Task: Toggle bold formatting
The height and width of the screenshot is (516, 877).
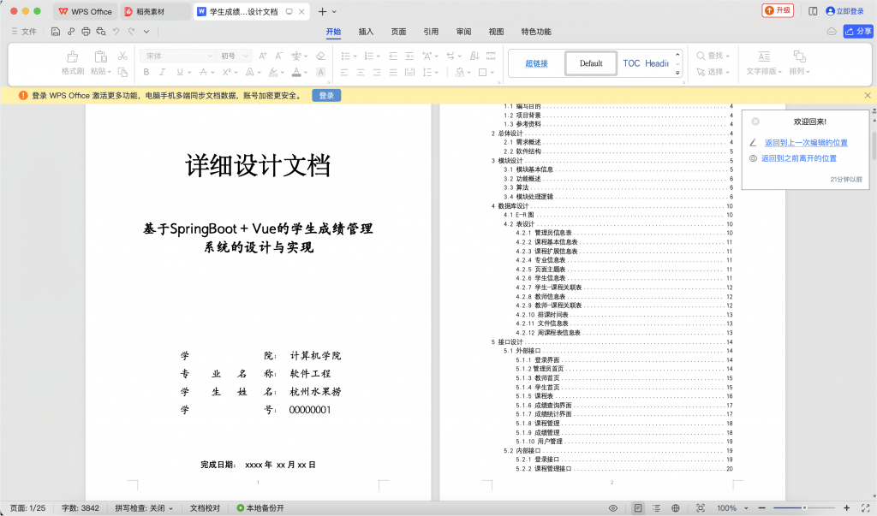Action: point(146,72)
